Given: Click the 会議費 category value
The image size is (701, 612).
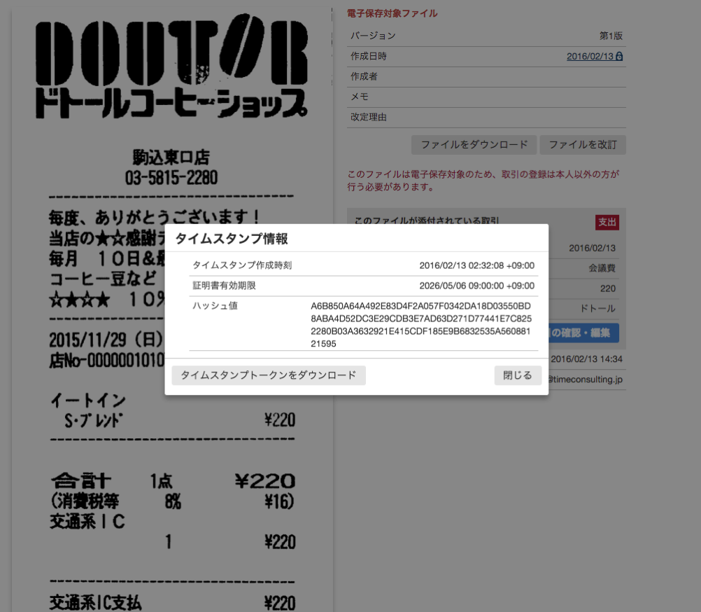Looking at the screenshot, I should point(602,268).
